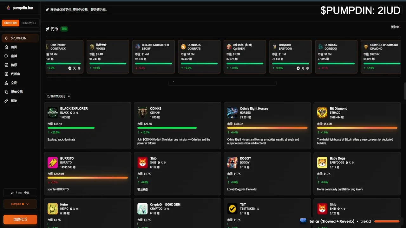Screen dimensions: 406x228
Task: Open CRYPTOD X link icon
Action: click(165, 209)
